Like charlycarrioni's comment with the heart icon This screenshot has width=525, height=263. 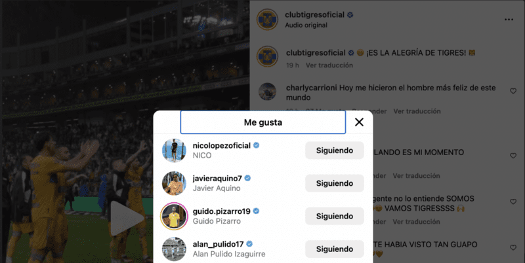coord(513,91)
